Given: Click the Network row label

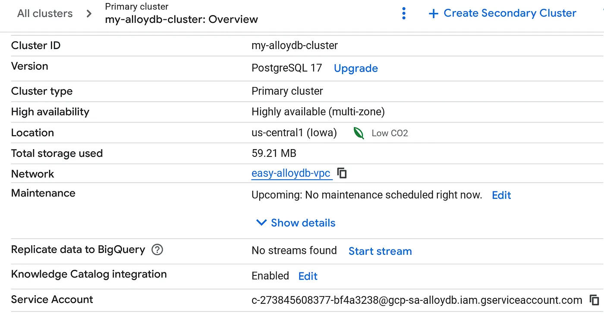Looking at the screenshot, I should point(33,174).
